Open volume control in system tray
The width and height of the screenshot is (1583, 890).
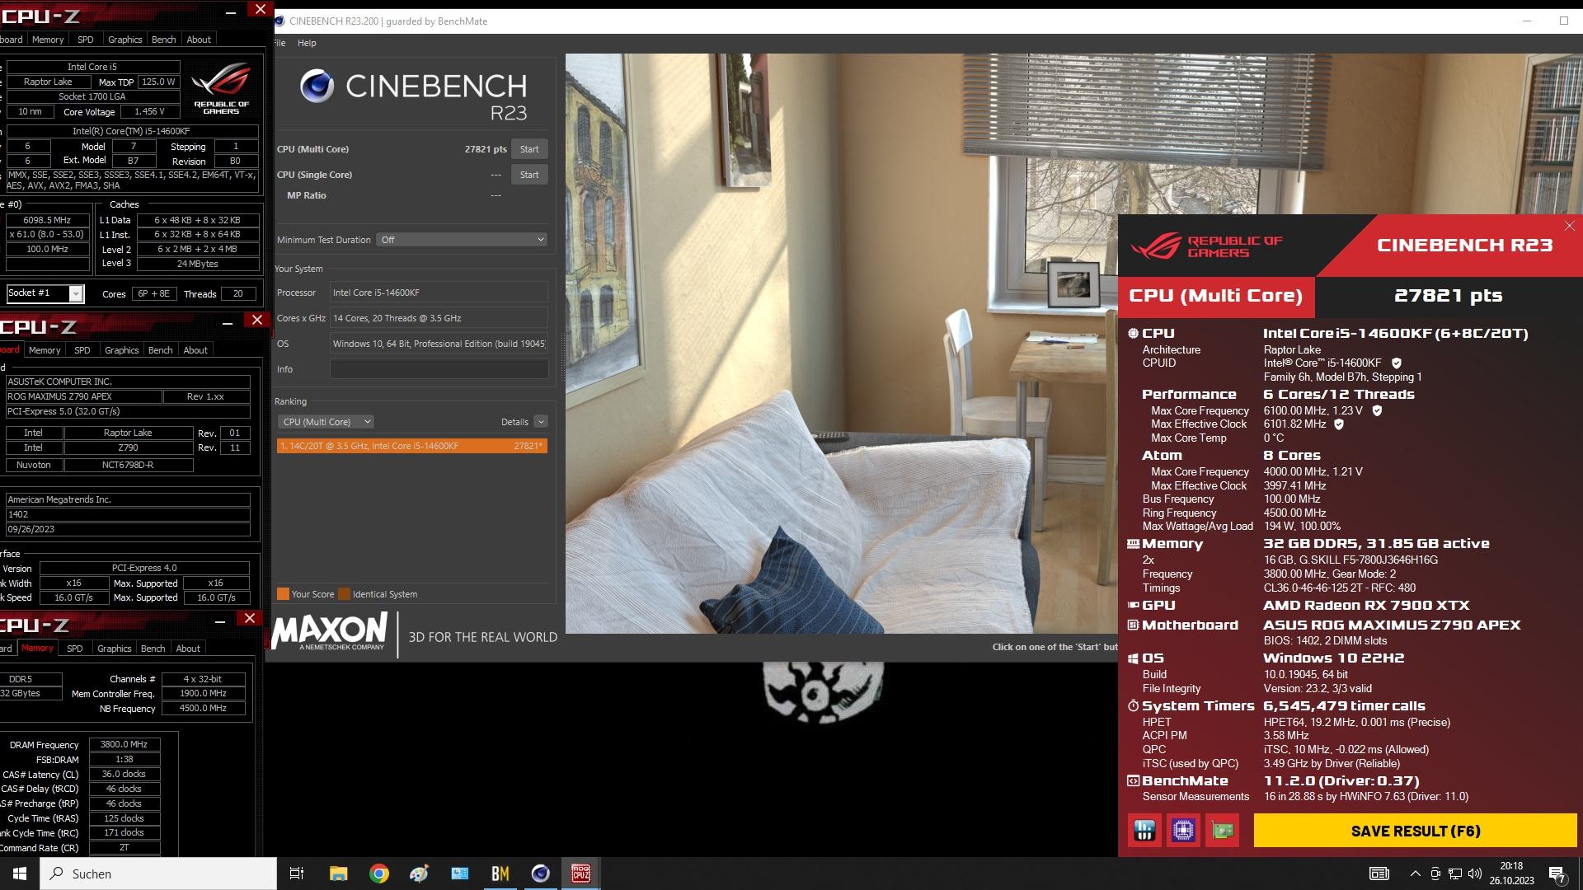click(x=1474, y=874)
